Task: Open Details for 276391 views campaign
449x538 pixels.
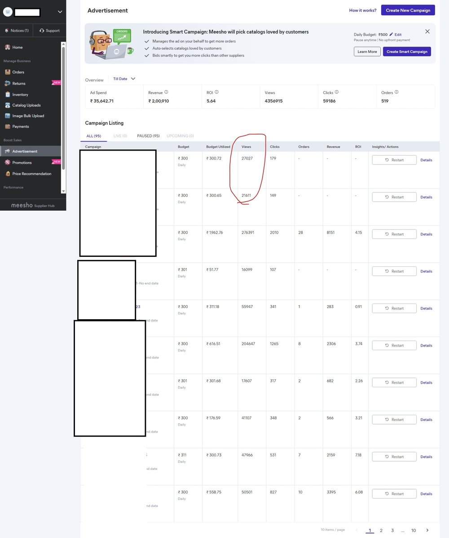Action: tap(426, 234)
